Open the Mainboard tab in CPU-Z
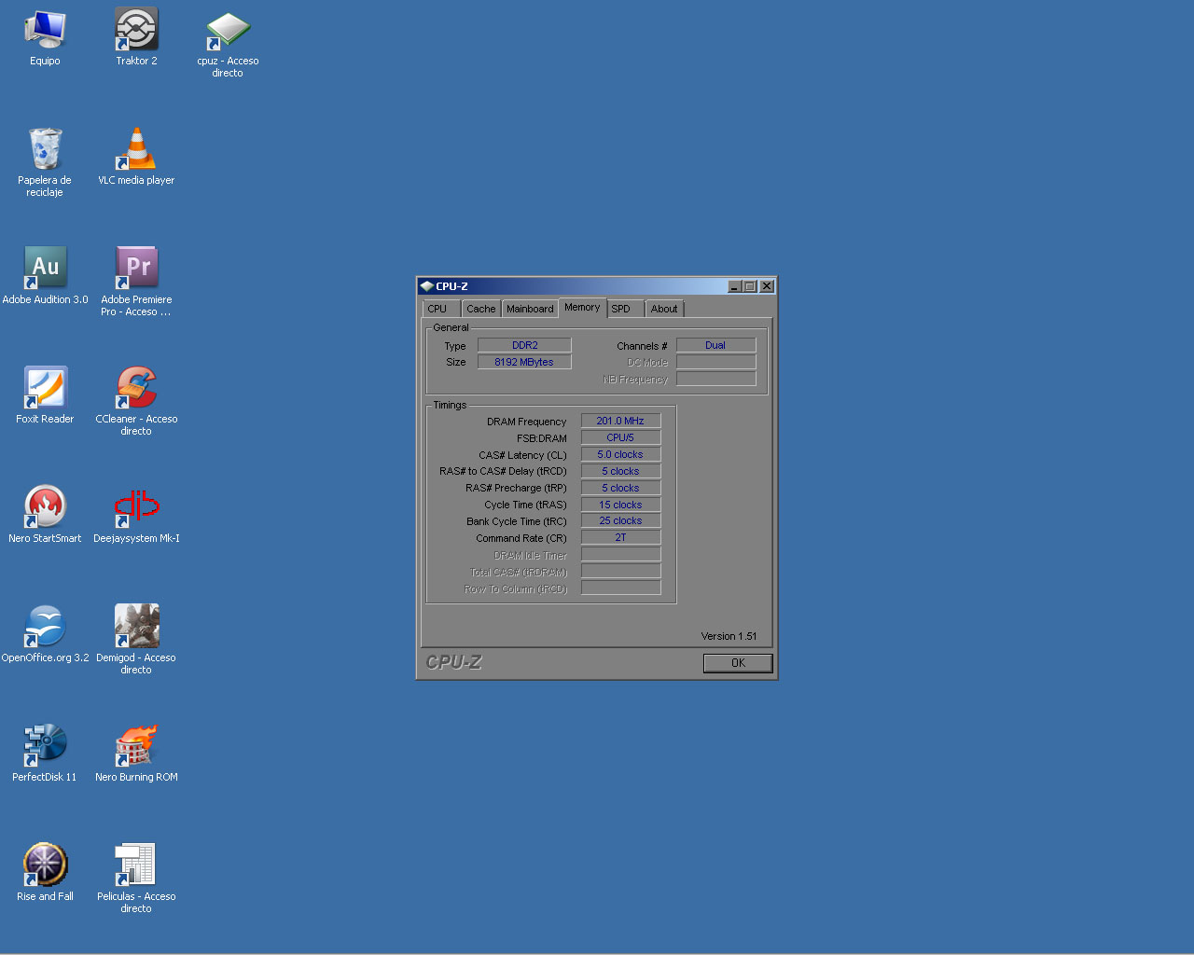This screenshot has height=955, width=1194. tap(530, 309)
